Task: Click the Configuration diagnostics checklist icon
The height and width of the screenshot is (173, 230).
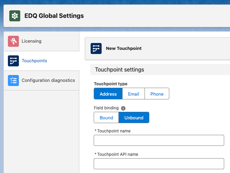Action: 13,80
